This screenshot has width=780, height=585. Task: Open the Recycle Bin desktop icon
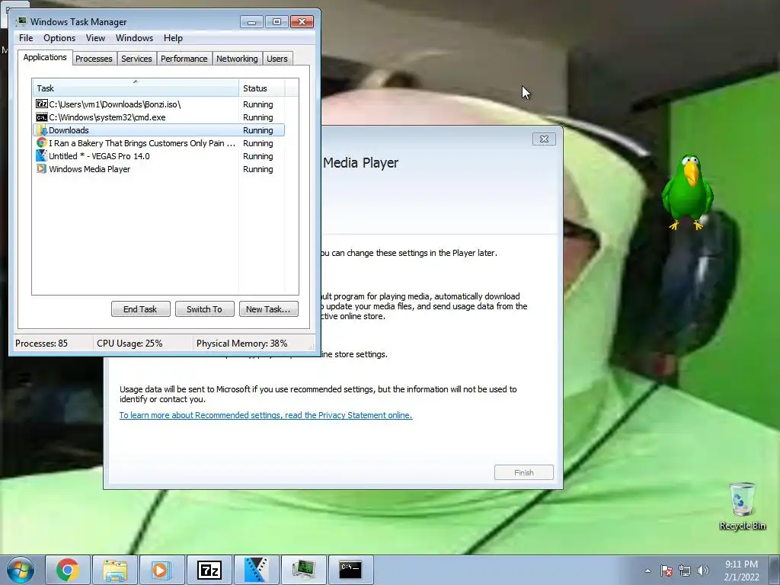(x=742, y=506)
